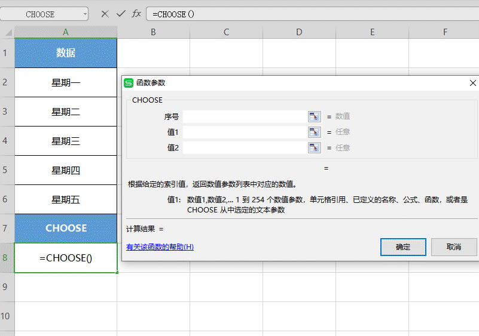Select column B header
The width and height of the screenshot is (479, 336).
tap(153, 32)
